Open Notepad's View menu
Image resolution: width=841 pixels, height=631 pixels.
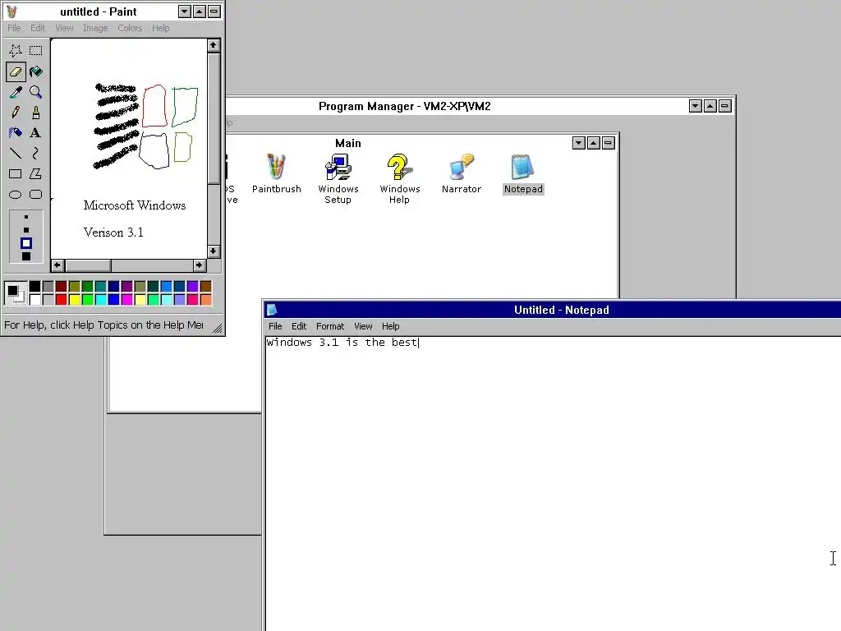pyautogui.click(x=363, y=326)
